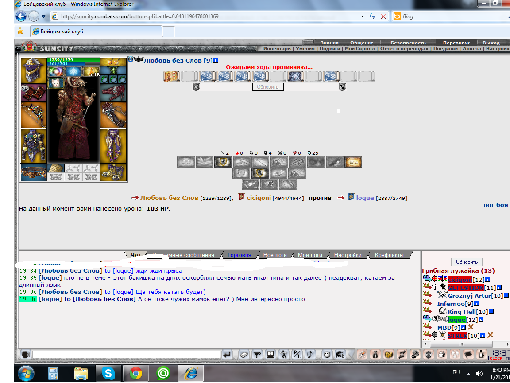Open the Мои логи tab
Viewport: 510px width, 383px height.
tap(310, 255)
